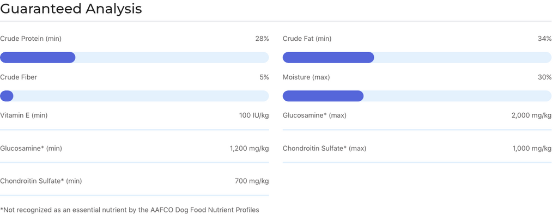Select the 28% protein value
This screenshot has height=220, width=558.
coord(262,39)
